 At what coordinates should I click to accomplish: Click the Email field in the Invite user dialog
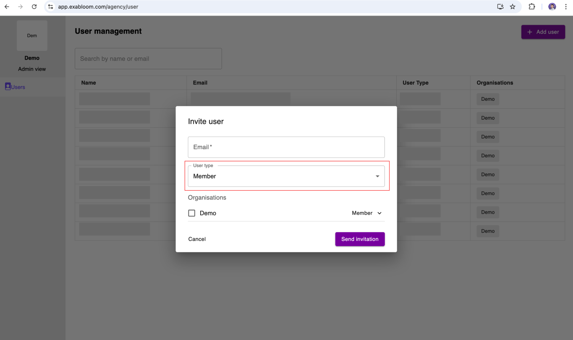click(x=286, y=147)
